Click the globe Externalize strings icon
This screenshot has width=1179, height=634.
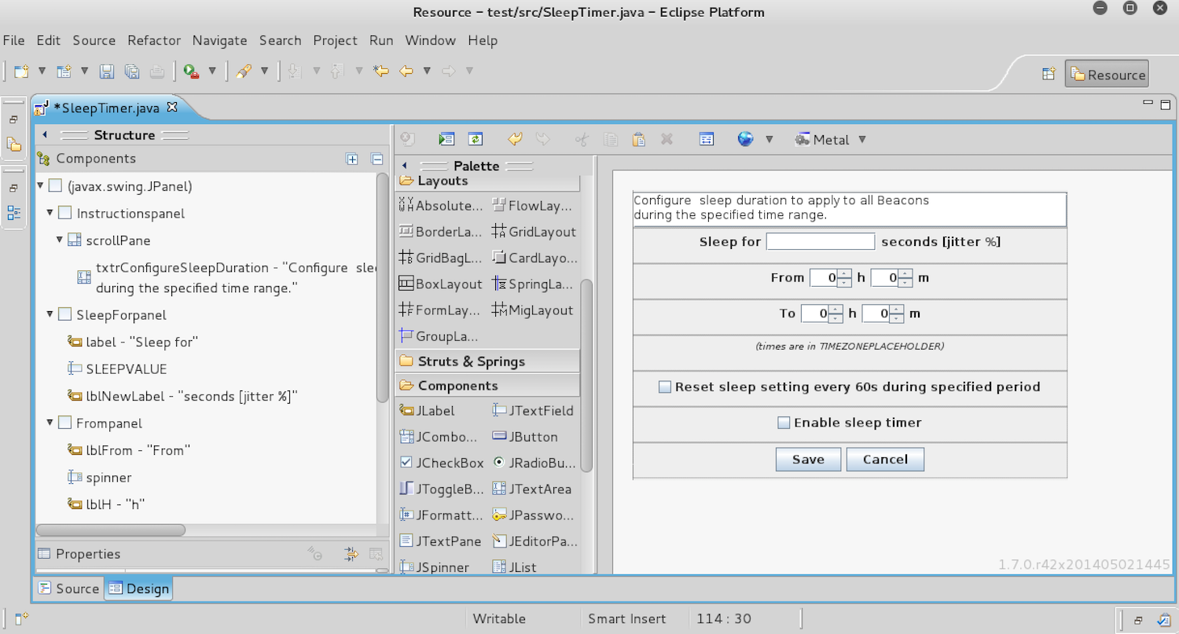point(745,139)
